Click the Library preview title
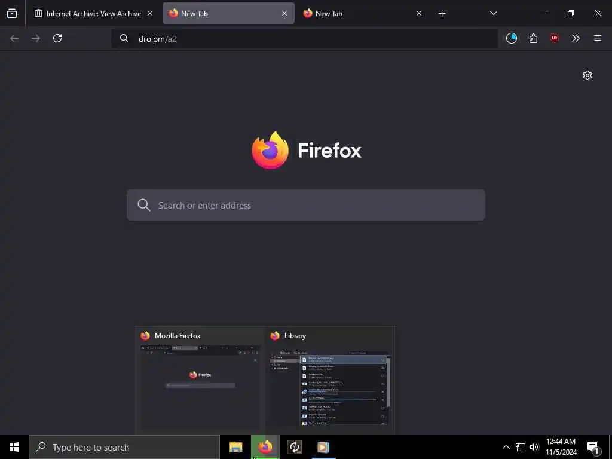 point(295,336)
